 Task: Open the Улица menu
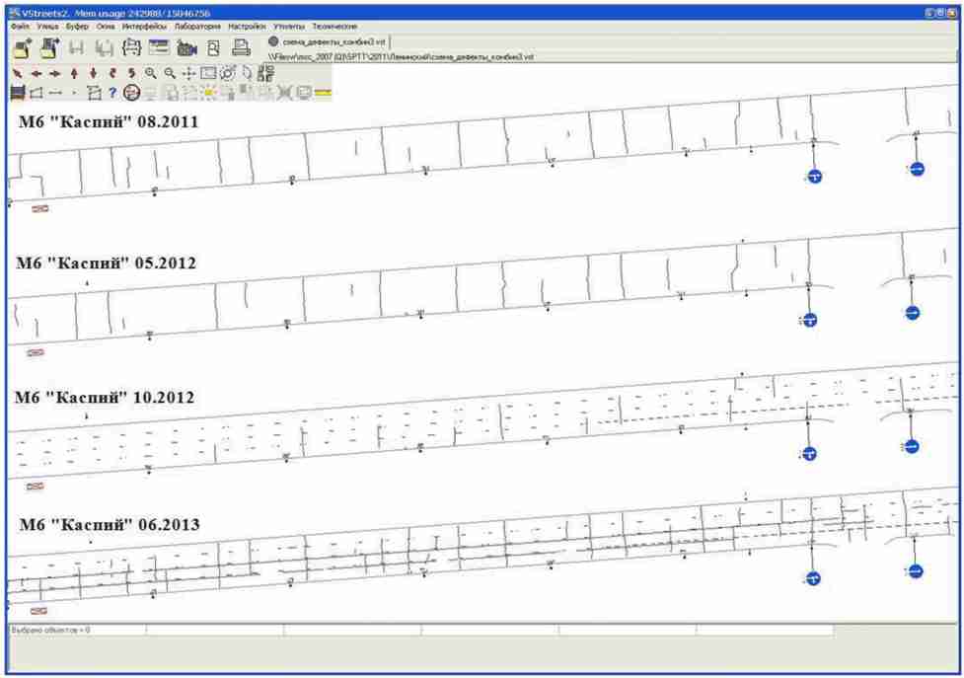(47, 27)
